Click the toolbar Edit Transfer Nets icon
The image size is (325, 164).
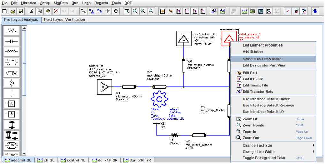pyautogui.click(x=214, y=11)
